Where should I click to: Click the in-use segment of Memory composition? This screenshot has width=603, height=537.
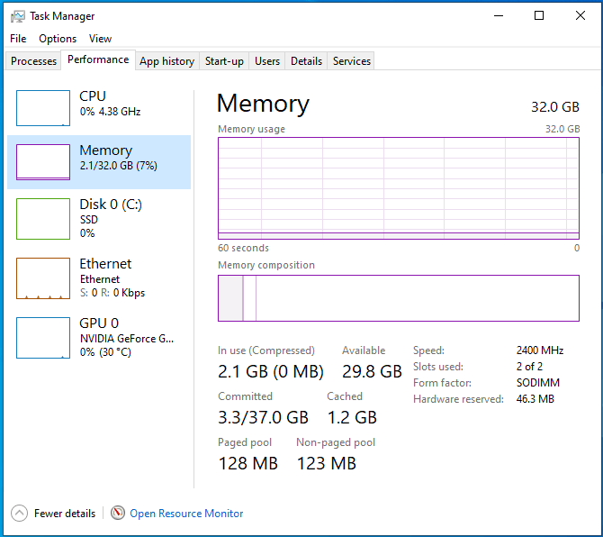230,298
